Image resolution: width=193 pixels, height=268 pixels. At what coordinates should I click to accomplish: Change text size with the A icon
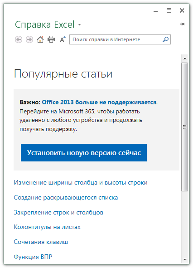pos(63,39)
